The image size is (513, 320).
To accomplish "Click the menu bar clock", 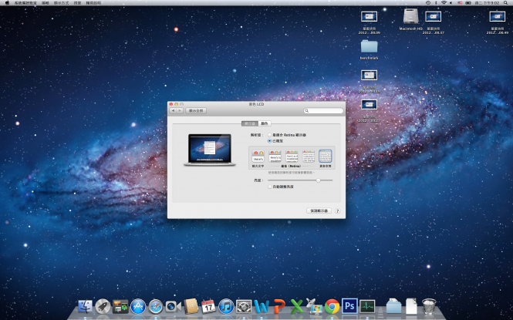I will (x=488, y=2).
